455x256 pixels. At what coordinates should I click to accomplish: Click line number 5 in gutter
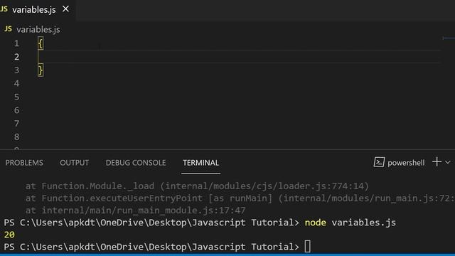(x=16, y=97)
